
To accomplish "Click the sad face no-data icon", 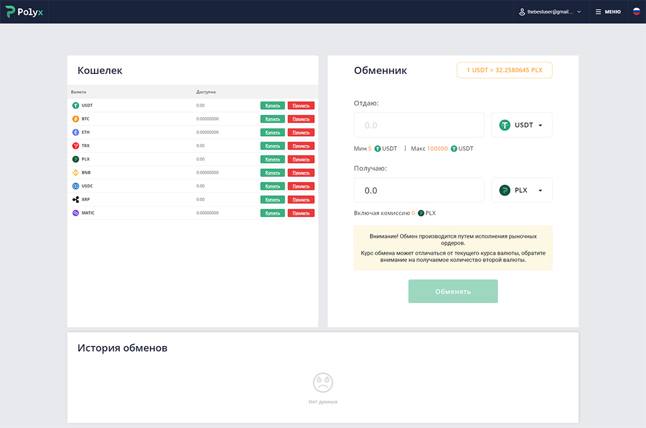I will [x=323, y=382].
